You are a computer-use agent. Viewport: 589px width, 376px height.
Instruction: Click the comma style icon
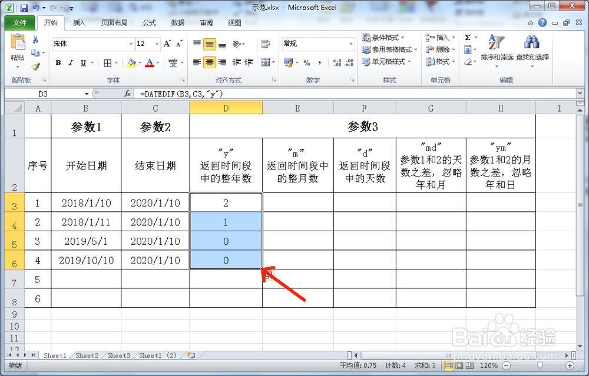[x=320, y=61]
